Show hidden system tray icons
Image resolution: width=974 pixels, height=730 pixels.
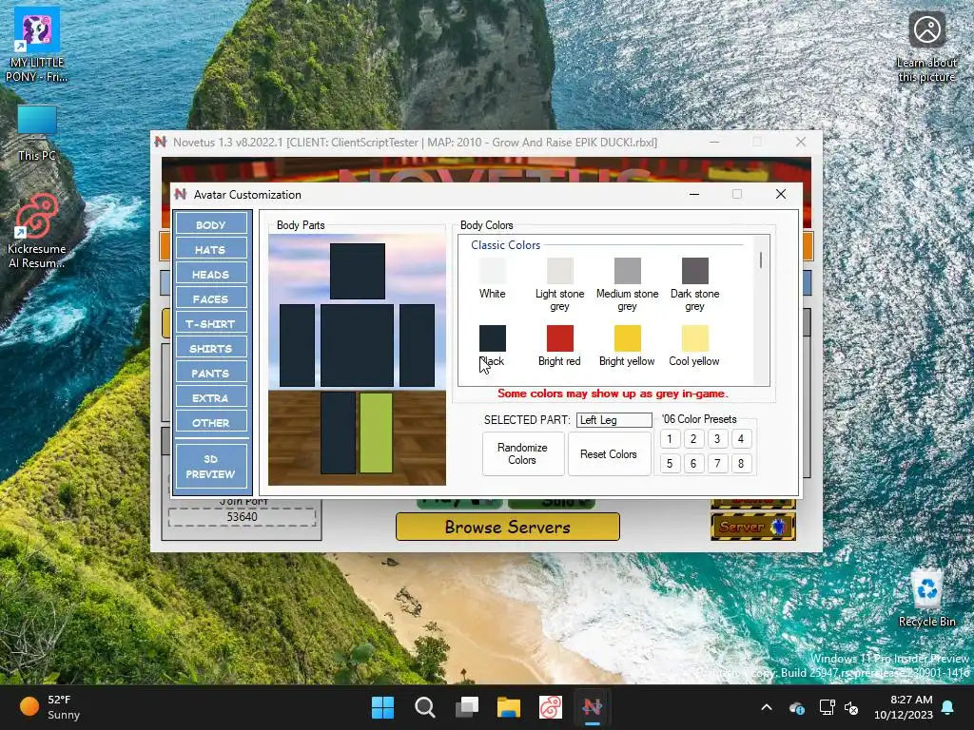coord(767,707)
